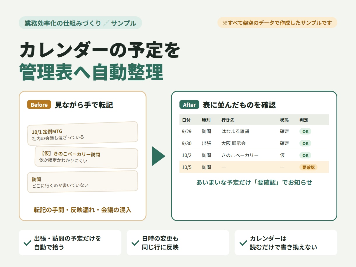This screenshot has width=356, height=267.
Task: Click the 行き先 column header
Action: click(228, 120)
